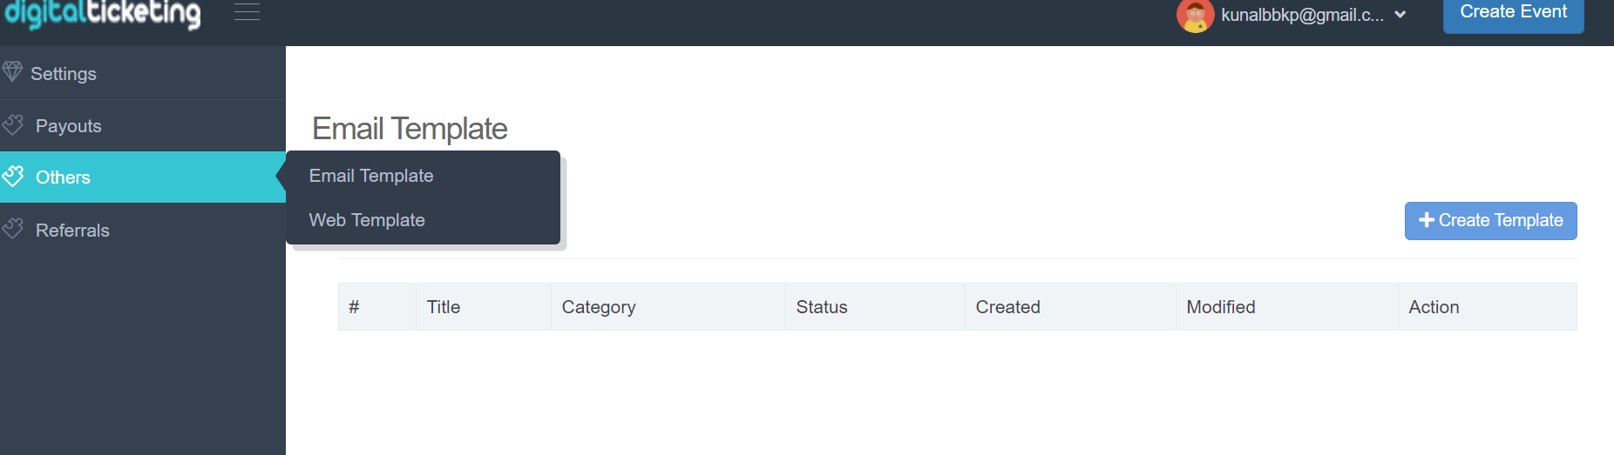Toggle the hamburger sidebar menu icon
Image resolution: width=1614 pixels, height=455 pixels.
(x=248, y=11)
